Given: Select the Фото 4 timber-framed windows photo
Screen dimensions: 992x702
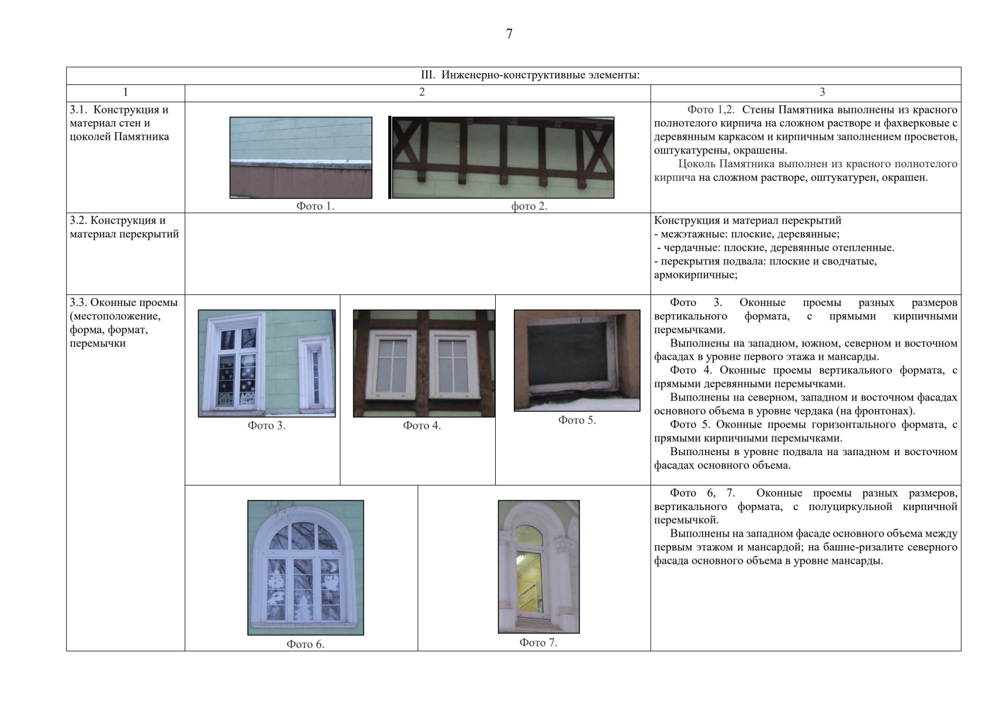Looking at the screenshot, I should coord(424,363).
